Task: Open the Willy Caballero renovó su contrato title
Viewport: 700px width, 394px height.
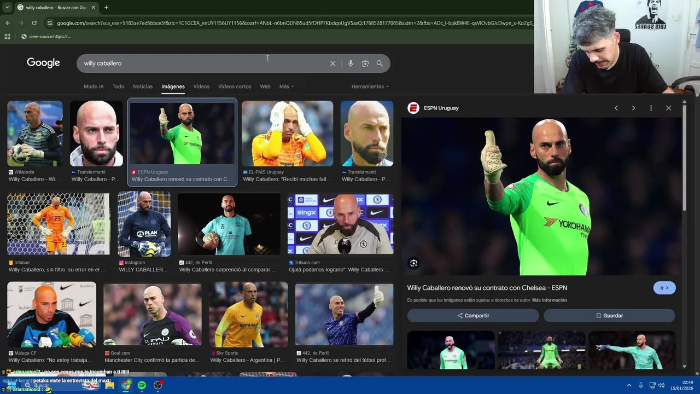Action: tap(487, 288)
